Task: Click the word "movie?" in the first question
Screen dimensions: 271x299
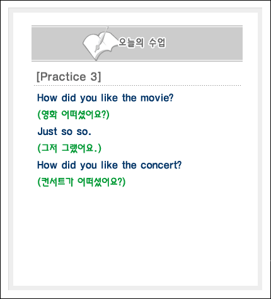Action: [157, 98]
